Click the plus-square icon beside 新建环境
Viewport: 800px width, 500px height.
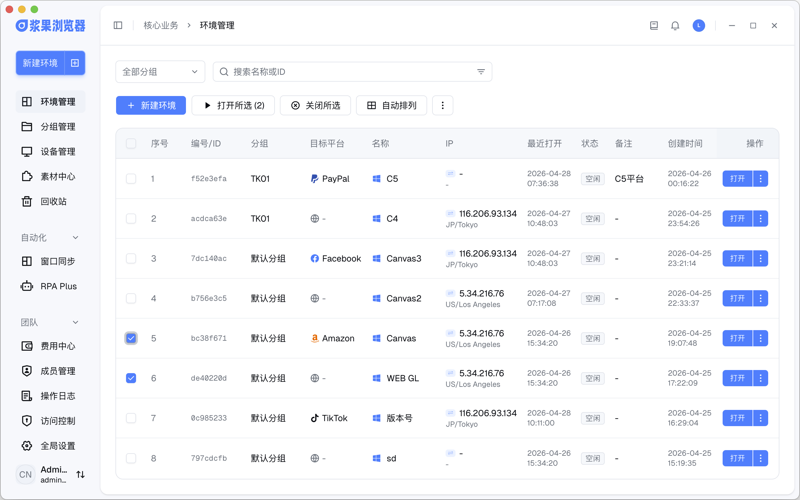coord(75,63)
